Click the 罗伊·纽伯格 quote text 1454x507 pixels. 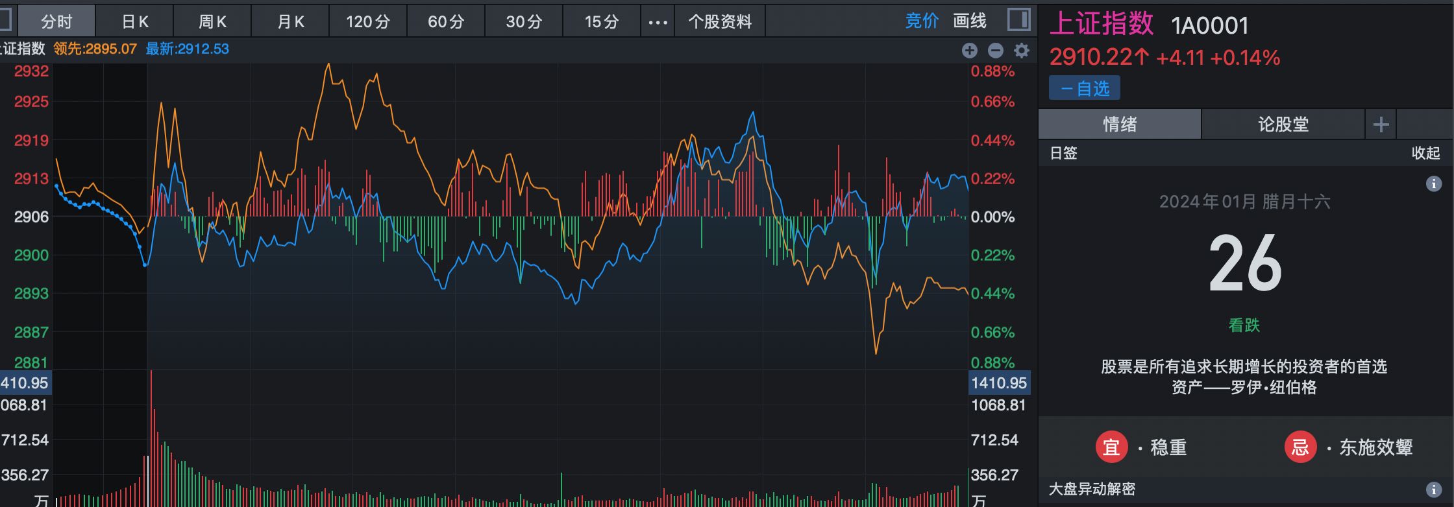1244,377
